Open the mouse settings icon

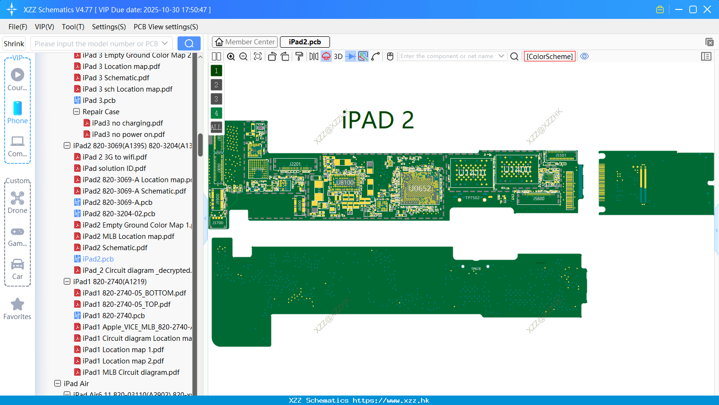coord(390,56)
